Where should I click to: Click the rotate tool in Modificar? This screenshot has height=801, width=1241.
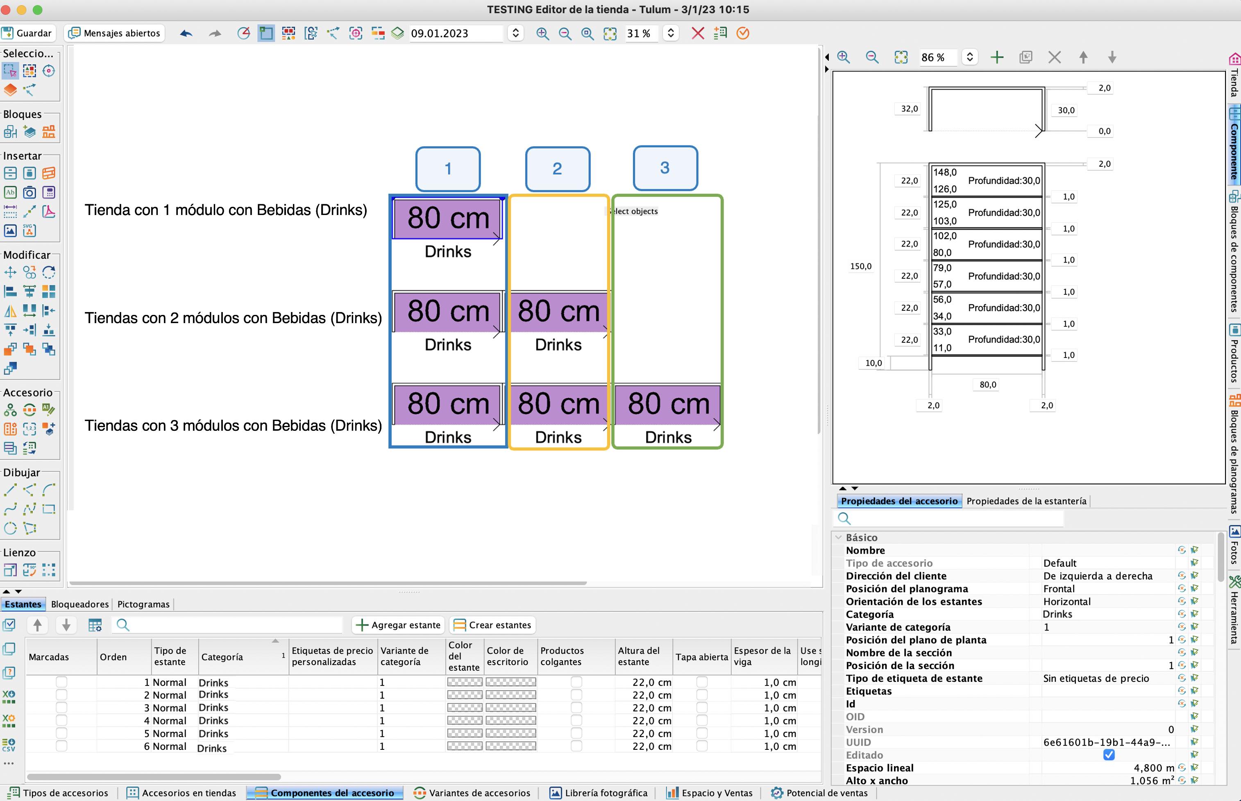point(49,272)
